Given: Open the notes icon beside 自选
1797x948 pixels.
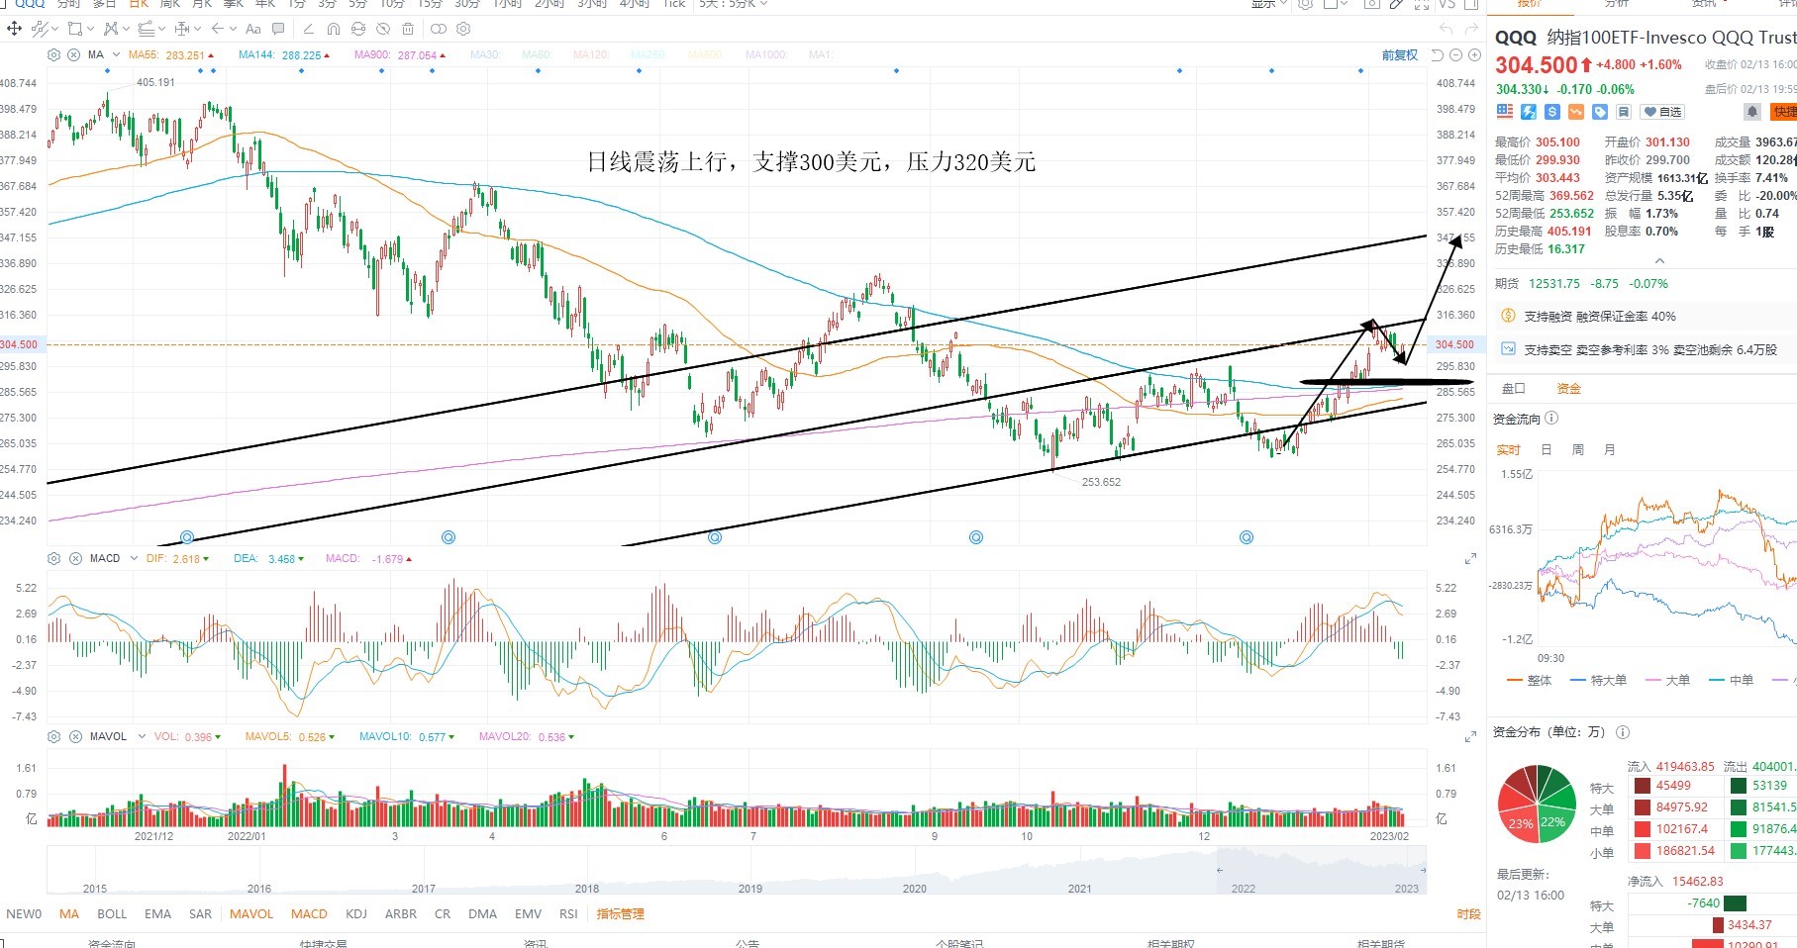Looking at the screenshot, I should 1624,112.
